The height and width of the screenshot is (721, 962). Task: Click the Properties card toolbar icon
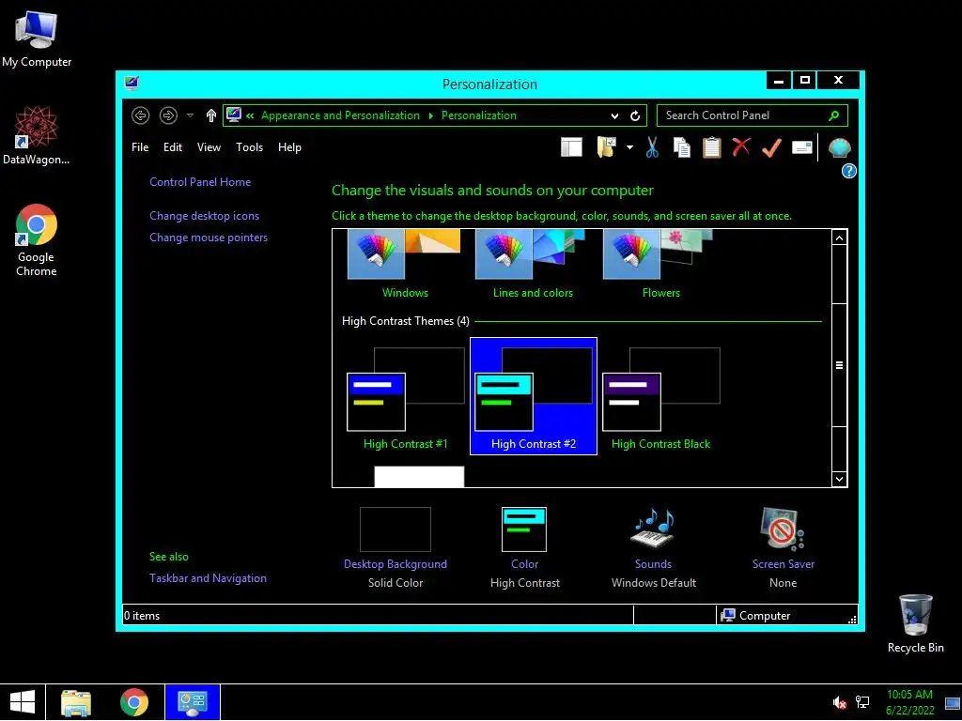click(802, 147)
